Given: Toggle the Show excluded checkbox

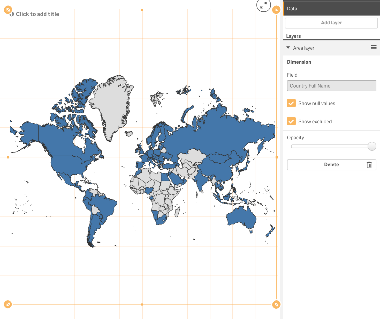Looking at the screenshot, I should pos(291,121).
